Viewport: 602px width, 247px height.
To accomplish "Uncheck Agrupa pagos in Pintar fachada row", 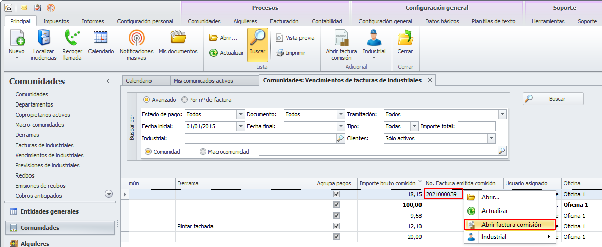I will [x=336, y=226].
